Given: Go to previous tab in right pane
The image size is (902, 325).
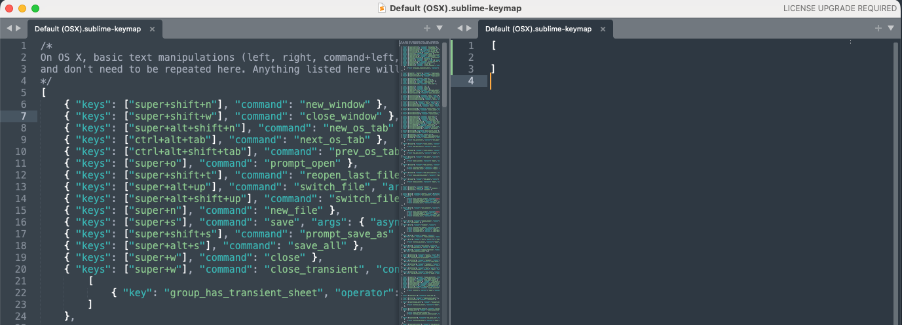Looking at the screenshot, I should click(x=460, y=29).
